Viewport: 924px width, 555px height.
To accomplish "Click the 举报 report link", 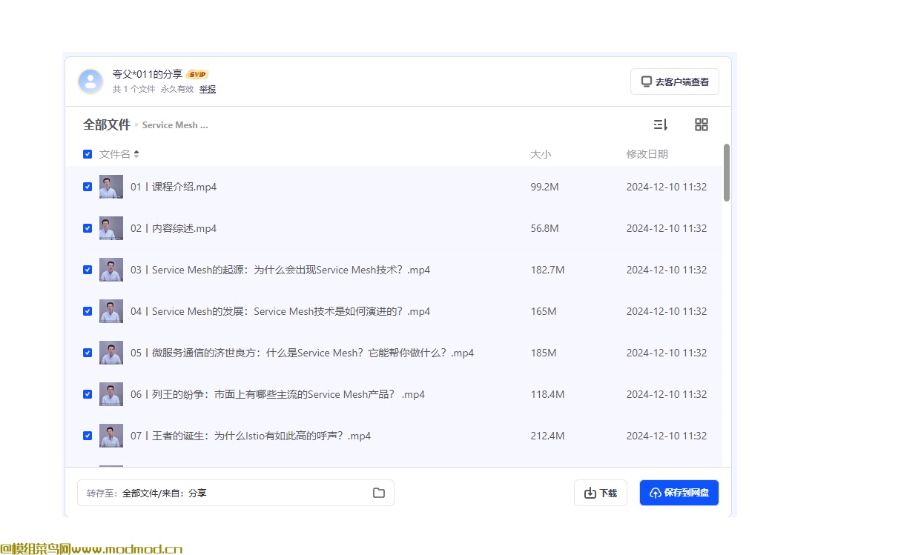I will point(208,89).
